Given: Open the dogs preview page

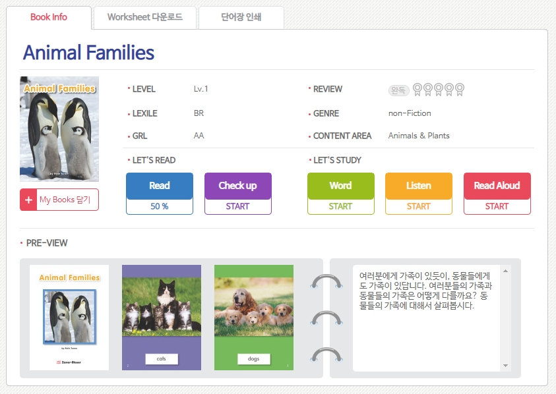Looking at the screenshot, I should click(x=254, y=318).
